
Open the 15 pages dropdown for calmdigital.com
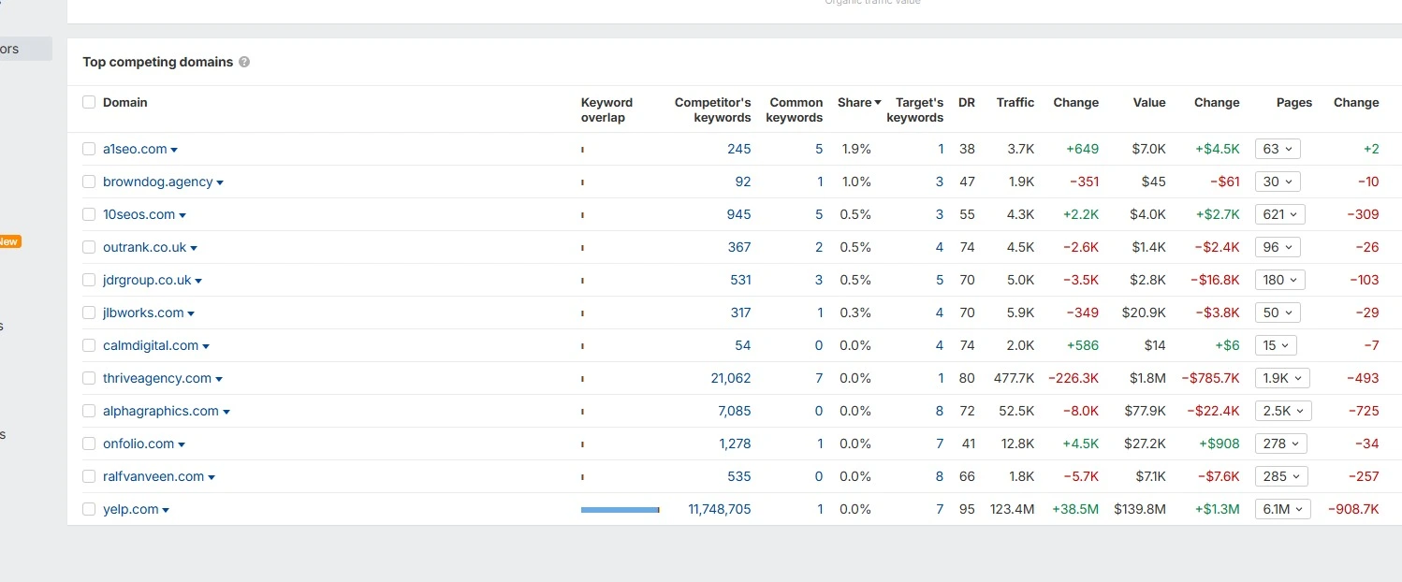(1276, 345)
